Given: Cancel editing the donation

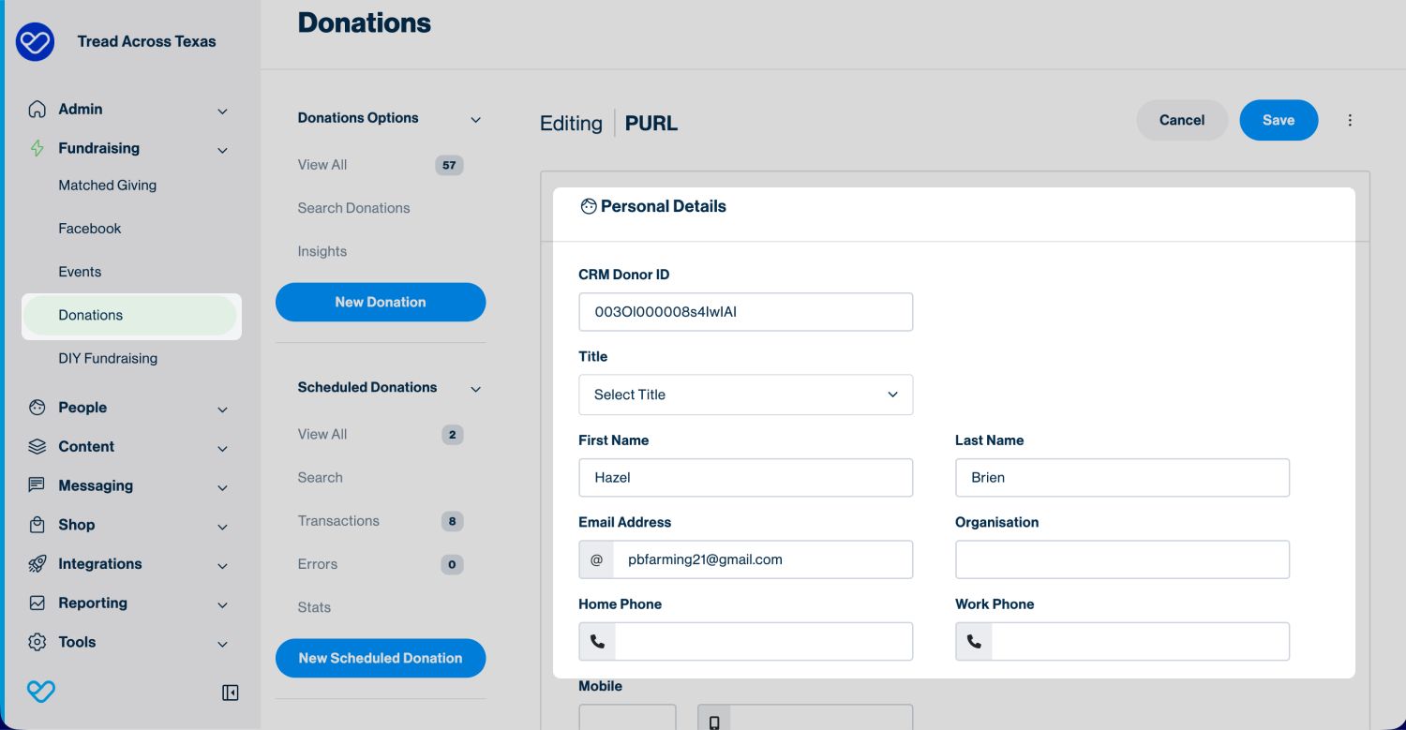Looking at the screenshot, I should click(1181, 120).
